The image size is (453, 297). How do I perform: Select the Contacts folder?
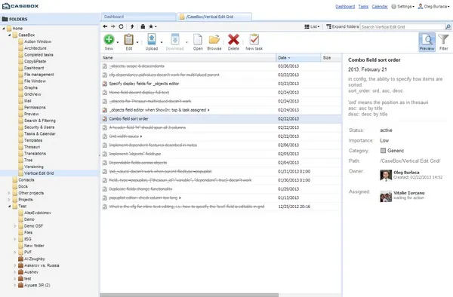pyautogui.click(x=26, y=180)
